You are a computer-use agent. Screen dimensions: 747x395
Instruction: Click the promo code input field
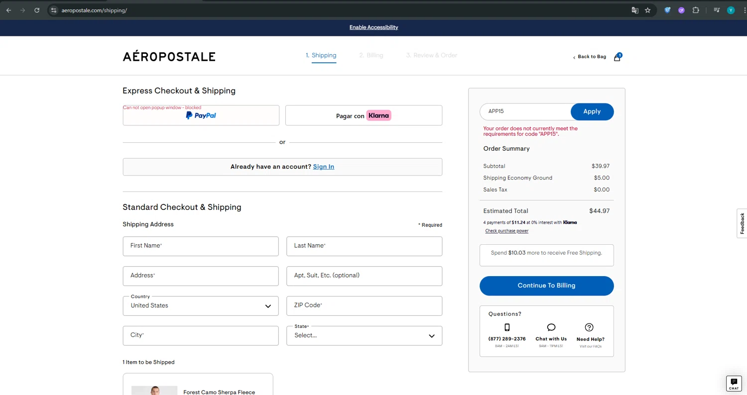coord(525,111)
